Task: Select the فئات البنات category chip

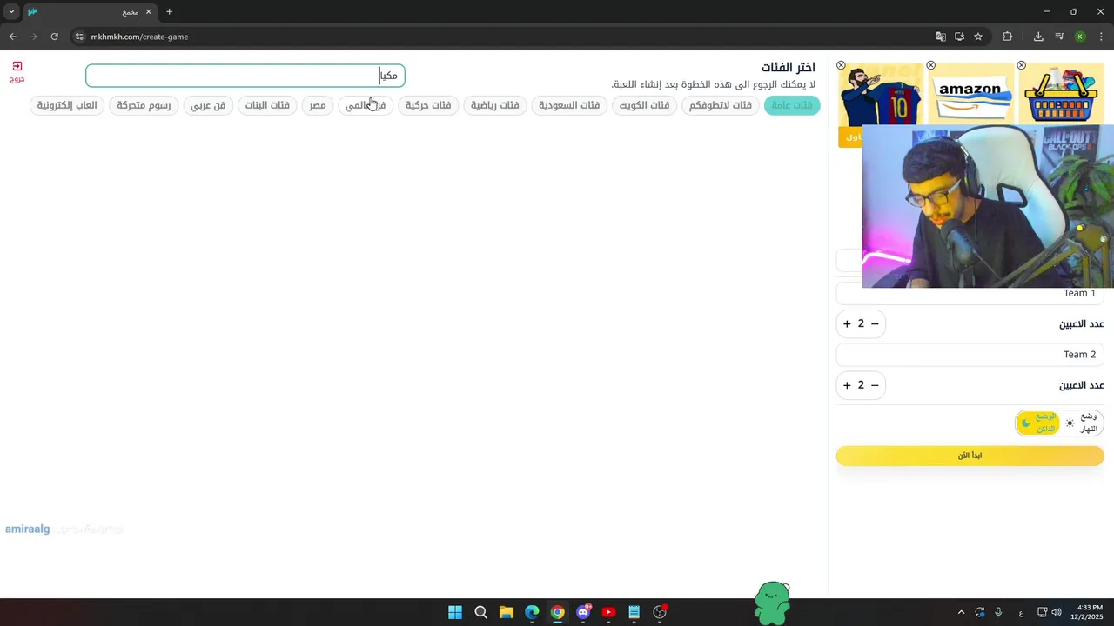Action: coord(267,105)
